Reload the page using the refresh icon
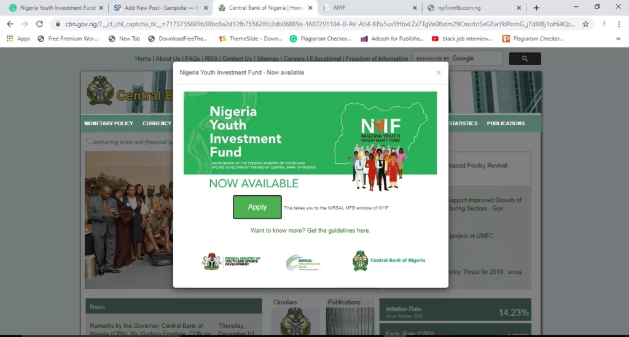The height and width of the screenshot is (337, 629). click(x=39, y=24)
